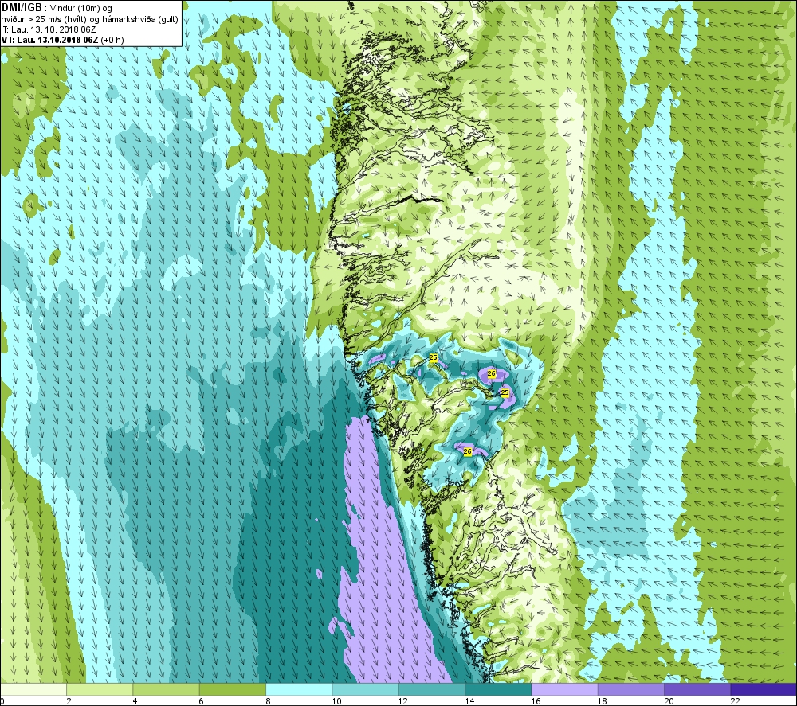Click the 0–2 m/s pale cream legend swatch
Viewport: 797px width, 706px height.
click(33, 689)
